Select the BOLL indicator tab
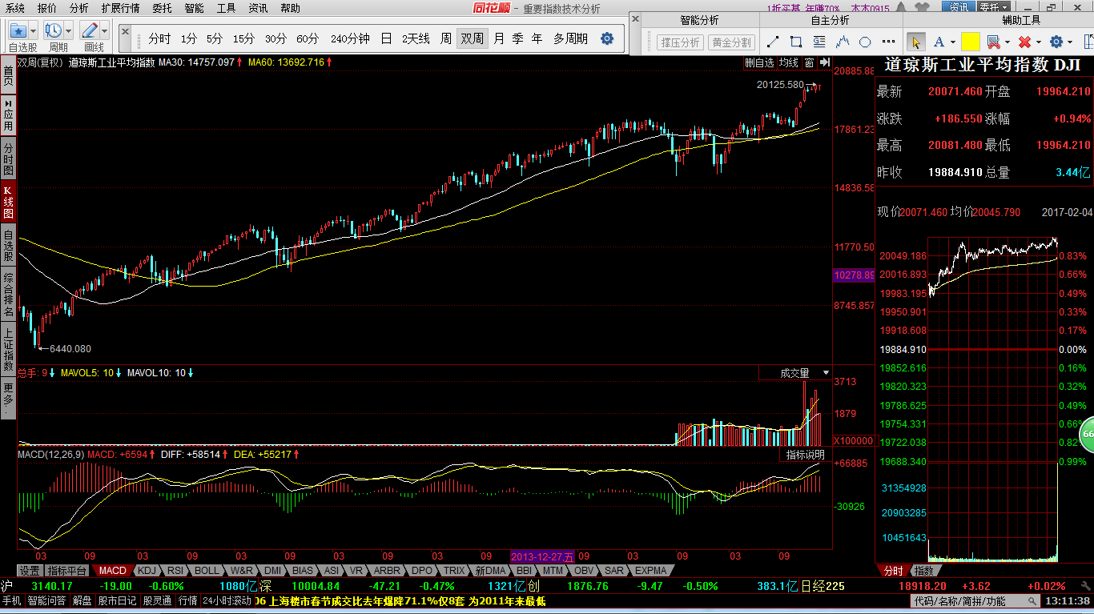1094x614 pixels. pyautogui.click(x=207, y=571)
